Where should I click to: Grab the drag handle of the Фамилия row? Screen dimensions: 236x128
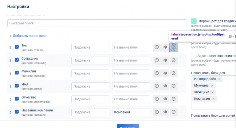click(x=10, y=73)
